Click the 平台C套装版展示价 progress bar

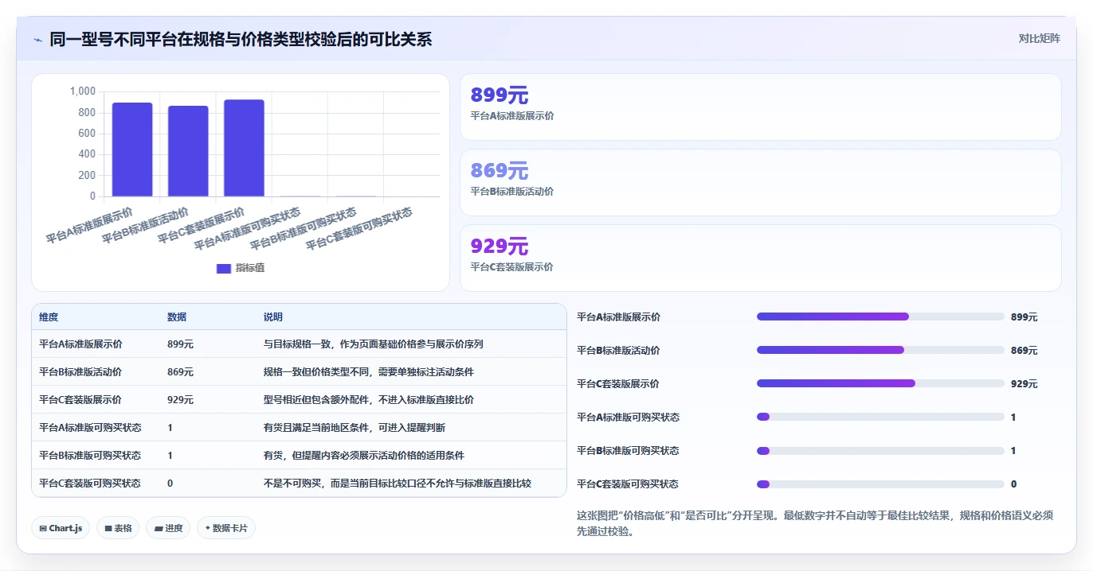(x=880, y=383)
